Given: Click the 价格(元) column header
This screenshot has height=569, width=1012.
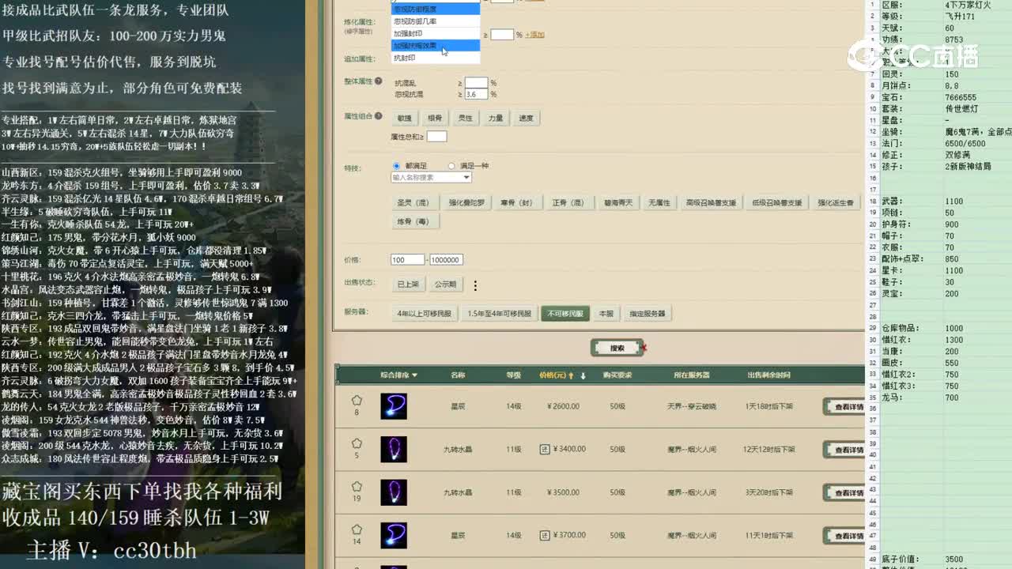Looking at the screenshot, I should click(x=552, y=375).
